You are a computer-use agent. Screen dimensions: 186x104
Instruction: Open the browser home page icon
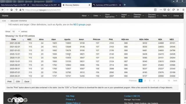12,10
